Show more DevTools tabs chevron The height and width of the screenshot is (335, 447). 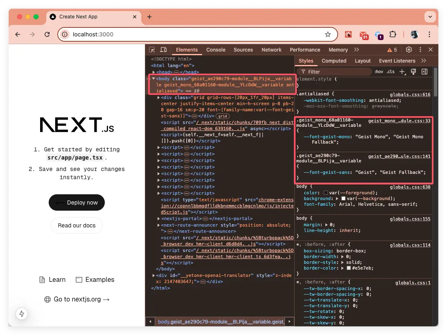(x=357, y=49)
